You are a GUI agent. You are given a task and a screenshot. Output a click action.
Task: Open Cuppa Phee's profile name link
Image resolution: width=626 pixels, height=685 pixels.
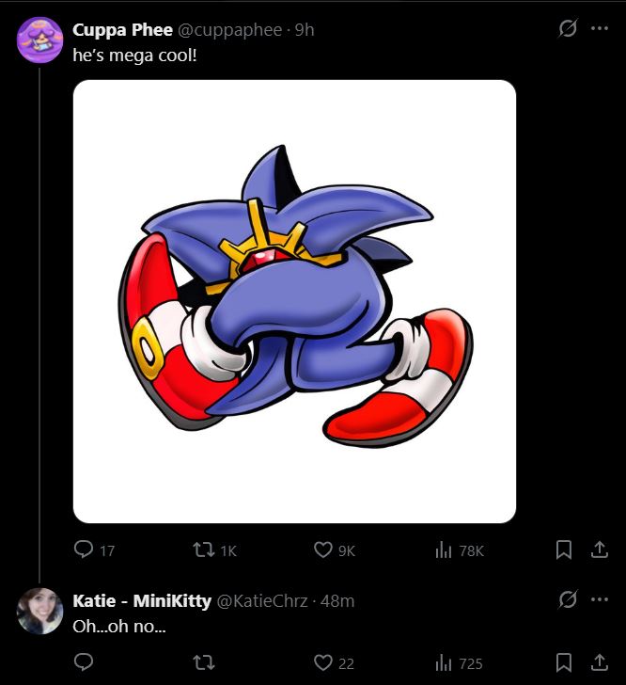[x=123, y=30]
